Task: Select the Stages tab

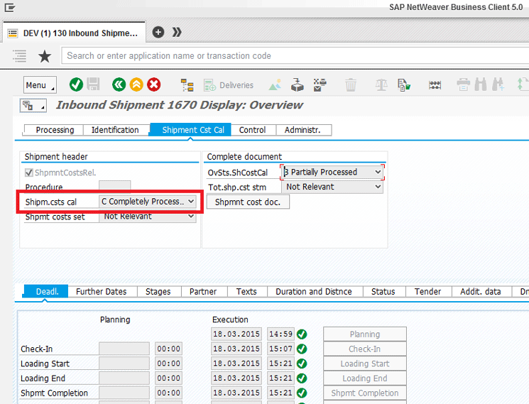Action: click(158, 291)
